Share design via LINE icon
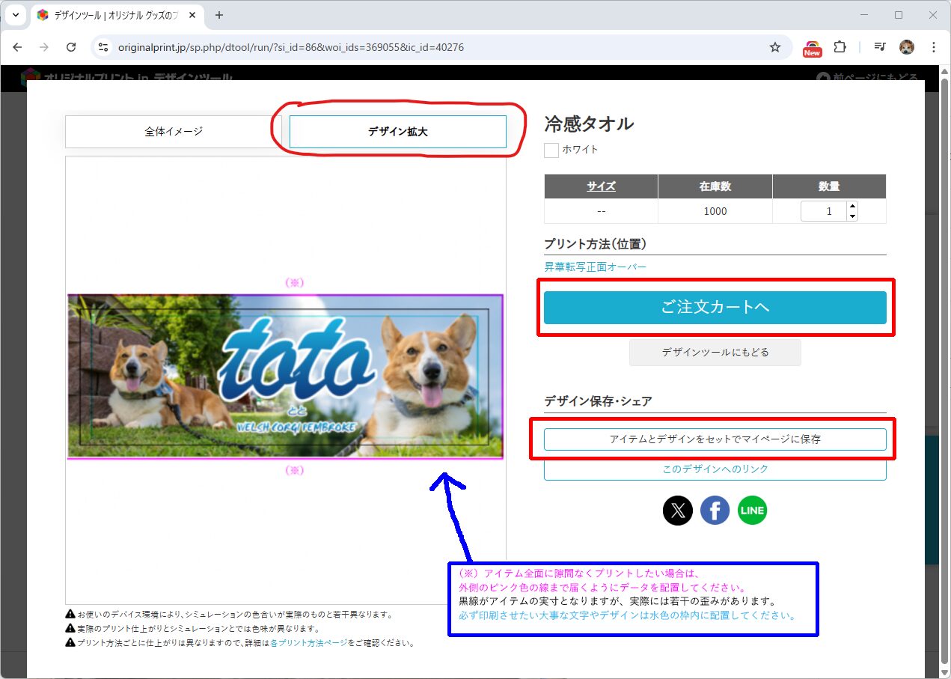The height and width of the screenshot is (679, 951). (752, 511)
